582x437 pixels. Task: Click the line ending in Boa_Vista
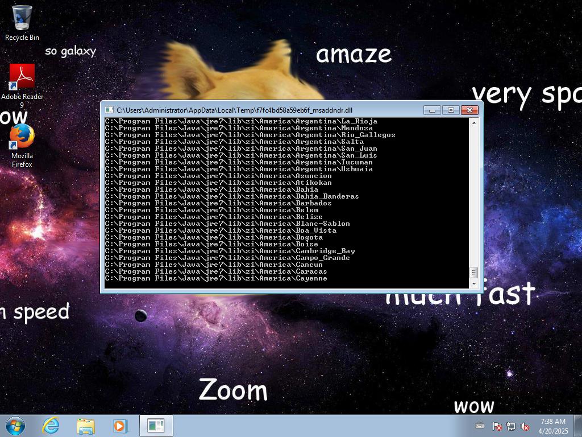[x=221, y=230]
